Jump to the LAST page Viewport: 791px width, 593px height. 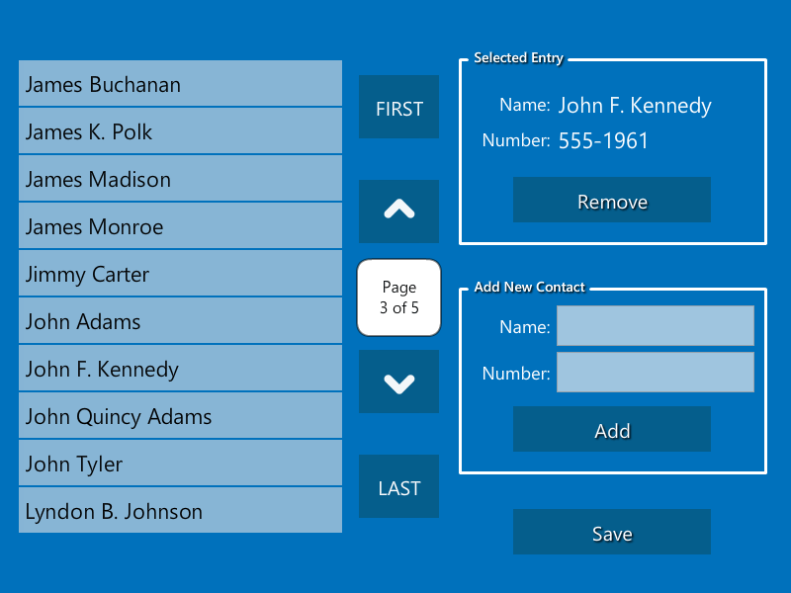pos(398,486)
